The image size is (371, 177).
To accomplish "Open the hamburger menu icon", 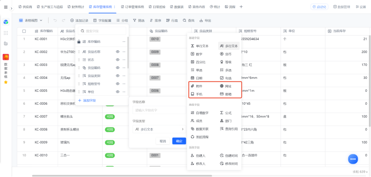I will tap(6, 7).
